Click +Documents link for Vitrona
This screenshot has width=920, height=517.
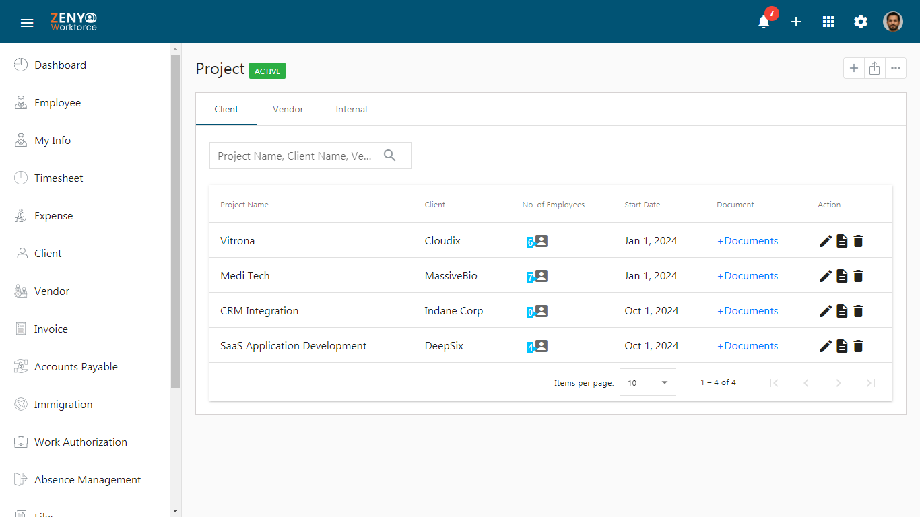tap(748, 241)
